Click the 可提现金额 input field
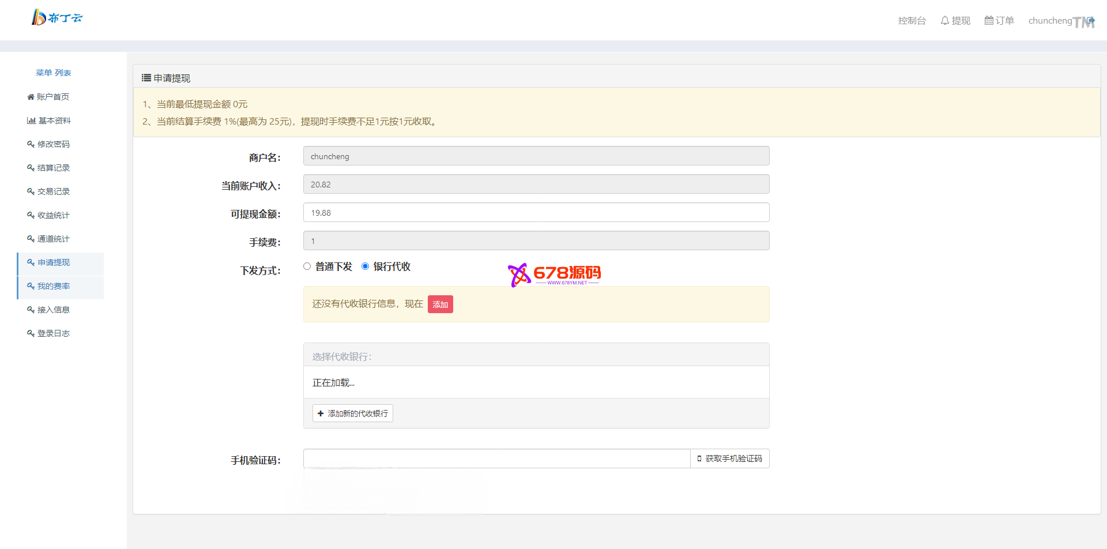 [536, 213]
